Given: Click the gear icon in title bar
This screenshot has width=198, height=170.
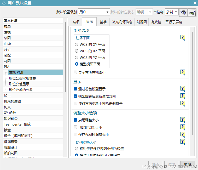Looking at the screenshot, I should pyautogui.click(x=4, y=3).
